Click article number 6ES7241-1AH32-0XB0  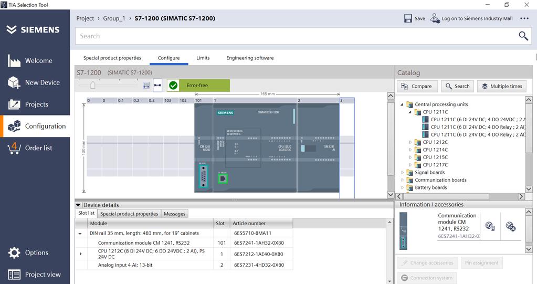tap(259, 243)
